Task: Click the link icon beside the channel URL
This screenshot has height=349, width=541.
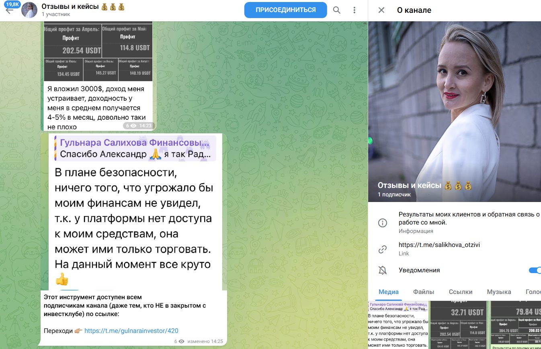Action: click(383, 249)
